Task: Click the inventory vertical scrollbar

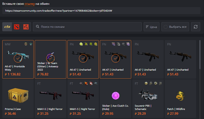Action: (x=200, y=55)
